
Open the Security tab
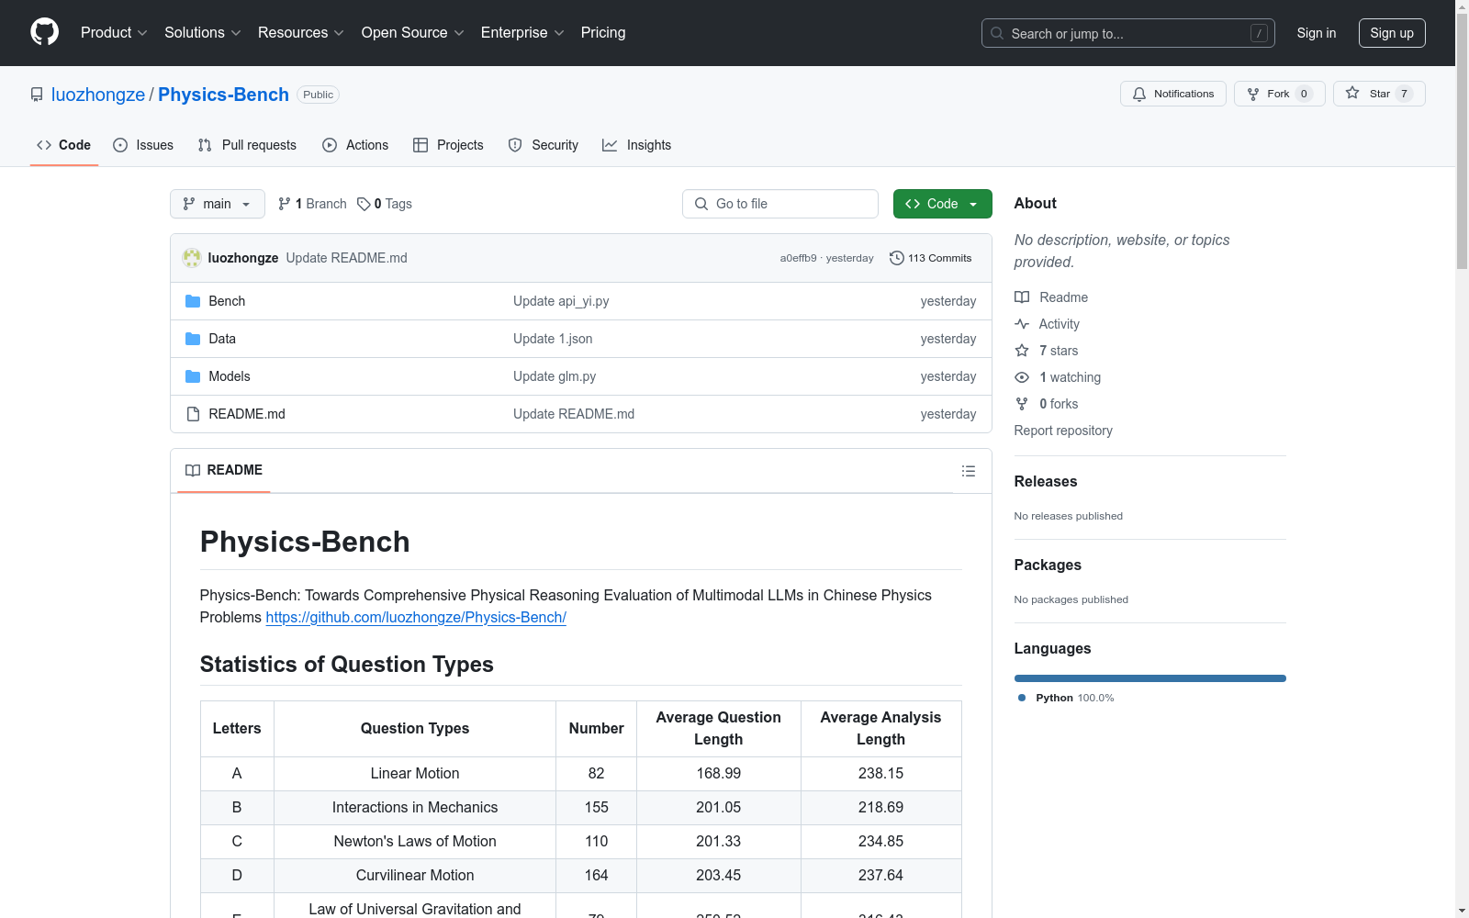click(x=544, y=145)
